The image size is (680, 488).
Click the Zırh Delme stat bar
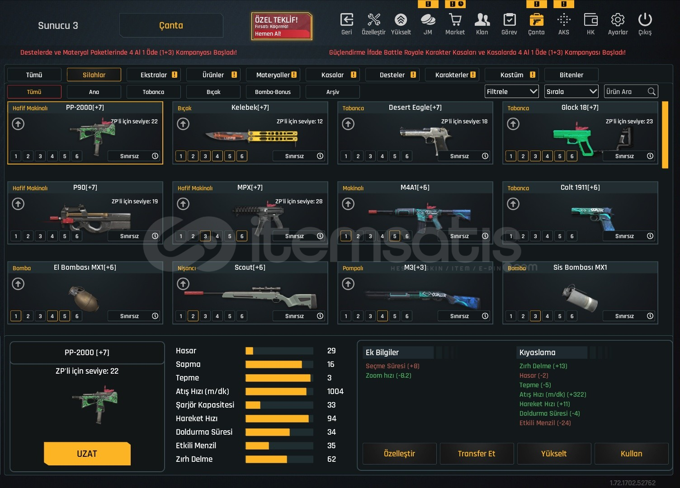pos(279,459)
